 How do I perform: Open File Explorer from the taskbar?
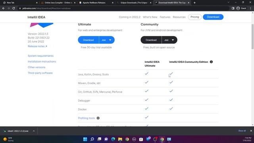pyautogui.click(x=120, y=139)
